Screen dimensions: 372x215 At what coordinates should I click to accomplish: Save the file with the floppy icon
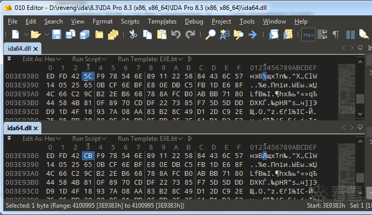[57, 35]
